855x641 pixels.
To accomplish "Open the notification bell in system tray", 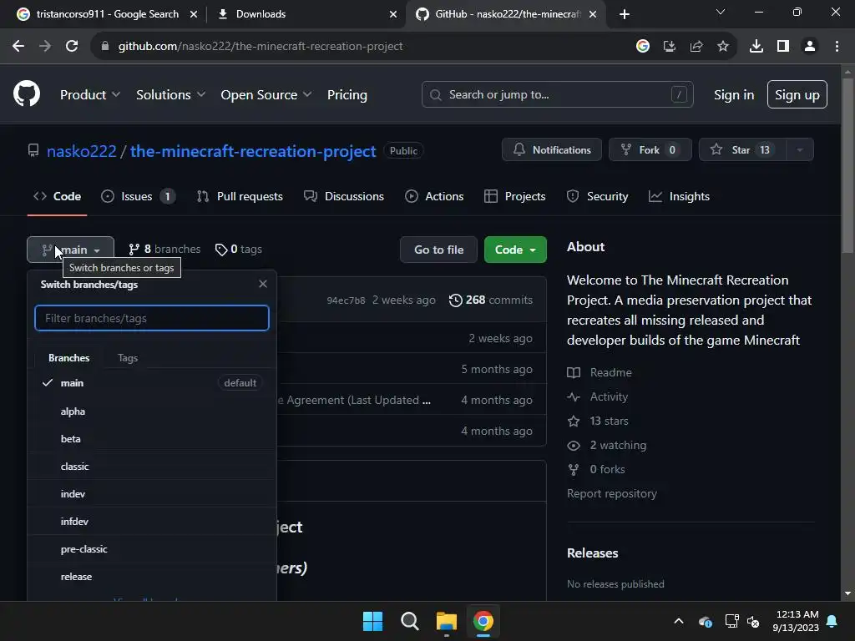I will [x=832, y=621].
